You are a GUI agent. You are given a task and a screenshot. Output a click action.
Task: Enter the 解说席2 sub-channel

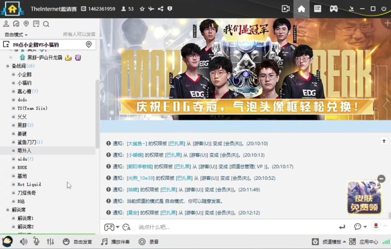25,227
